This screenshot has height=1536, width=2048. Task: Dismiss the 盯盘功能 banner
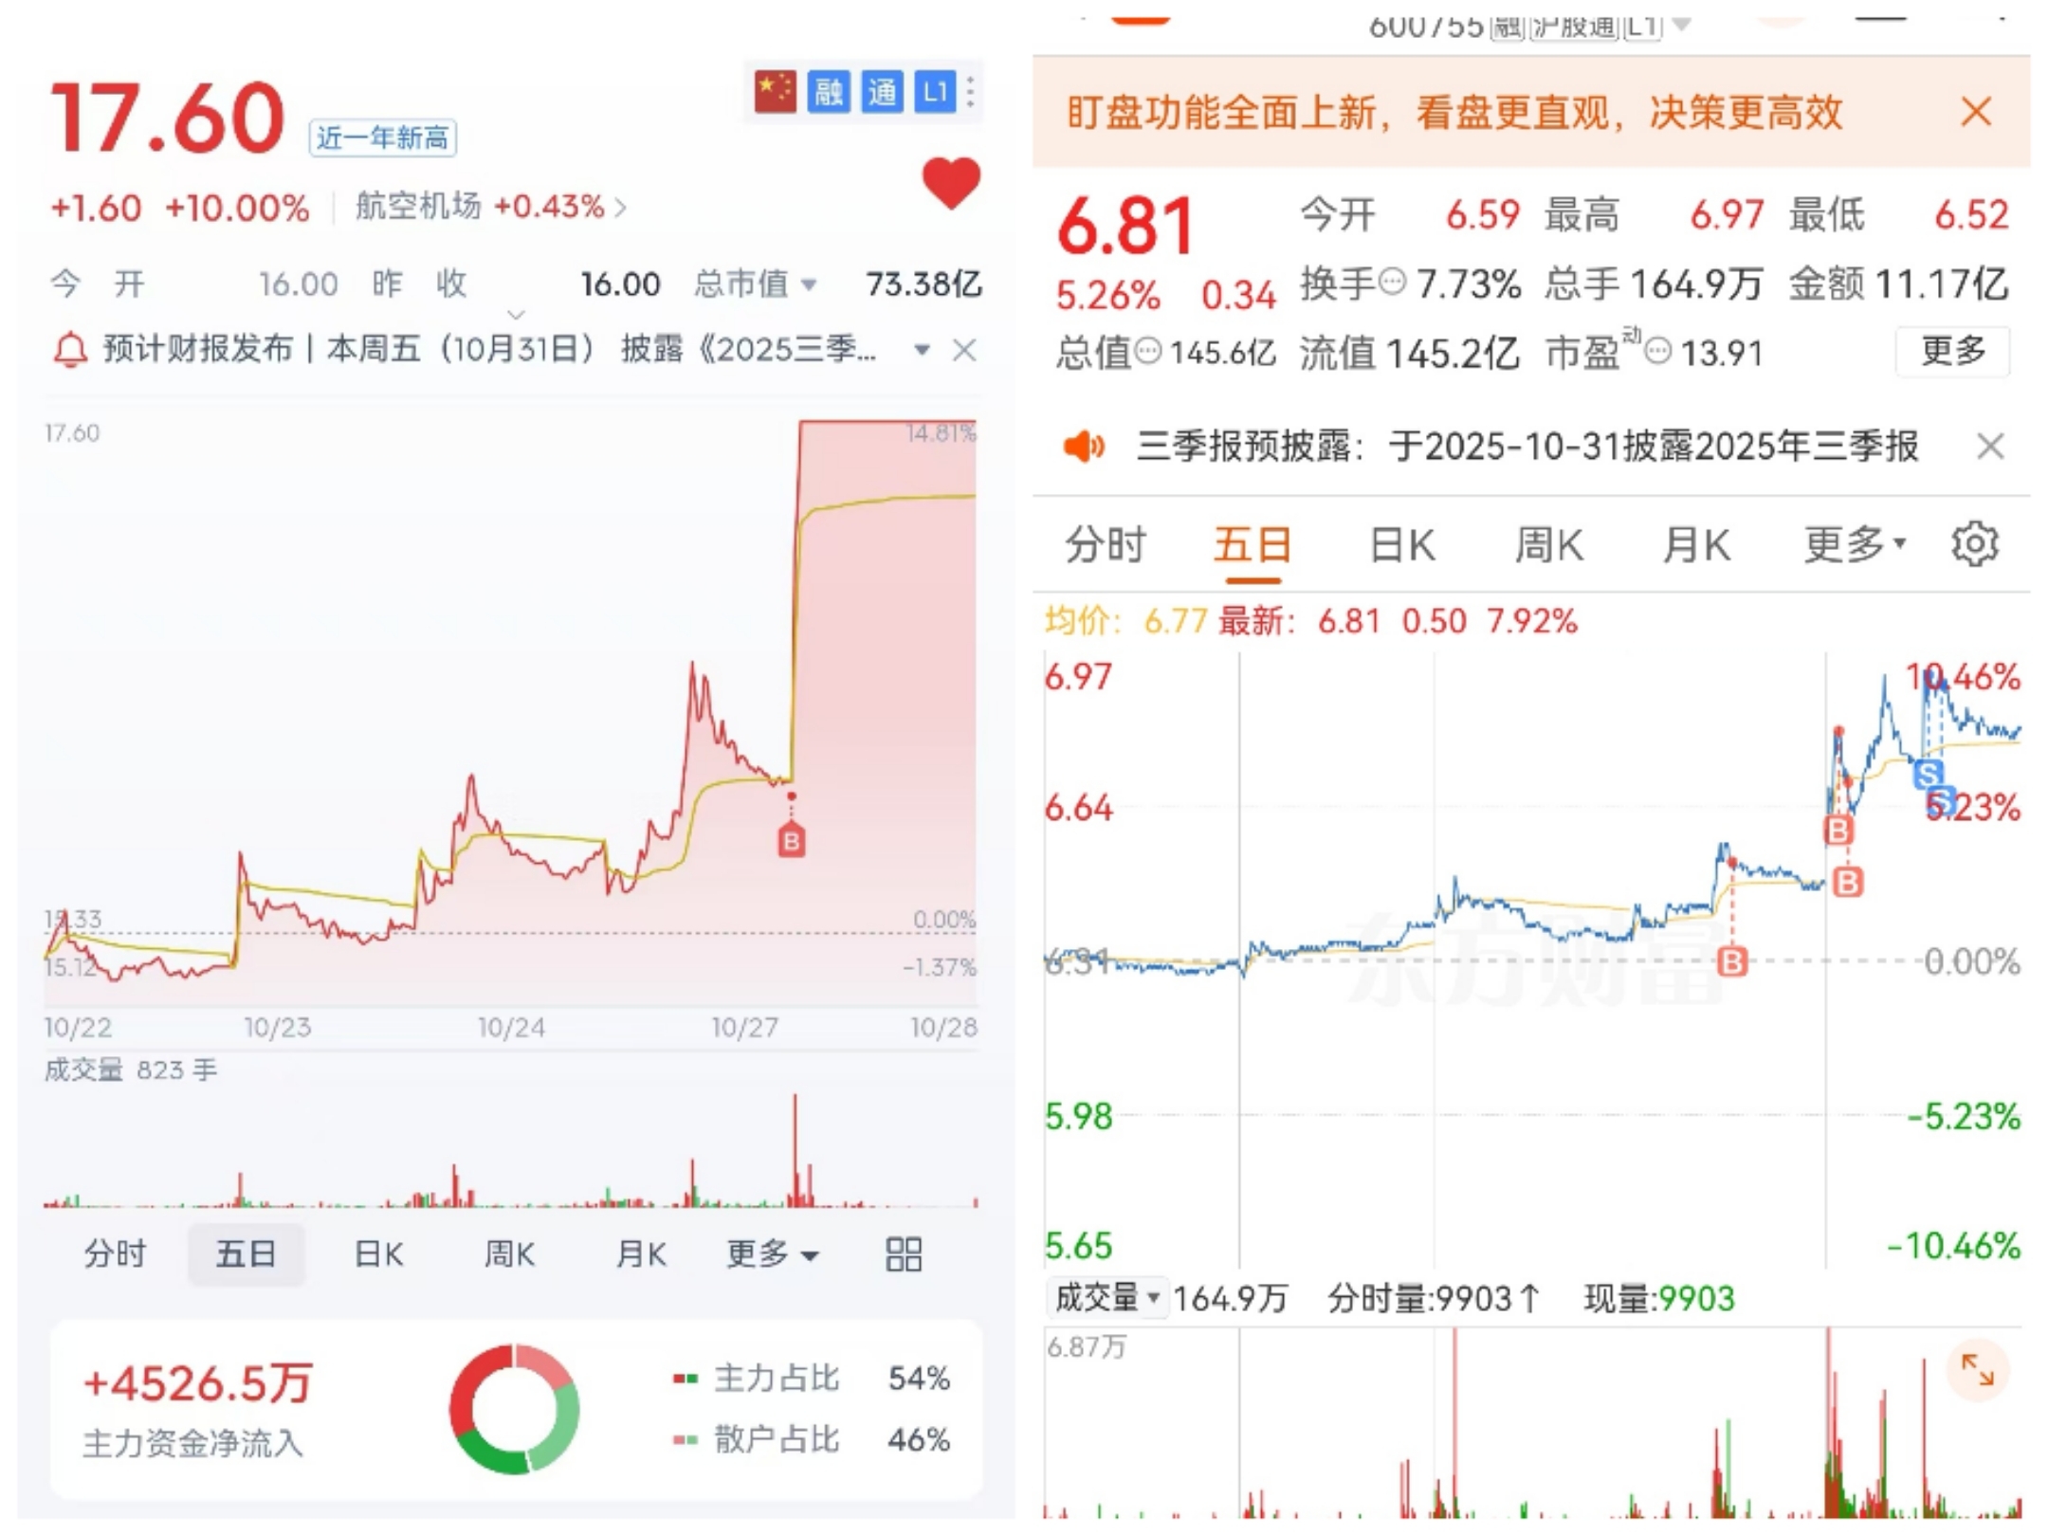click(1976, 112)
